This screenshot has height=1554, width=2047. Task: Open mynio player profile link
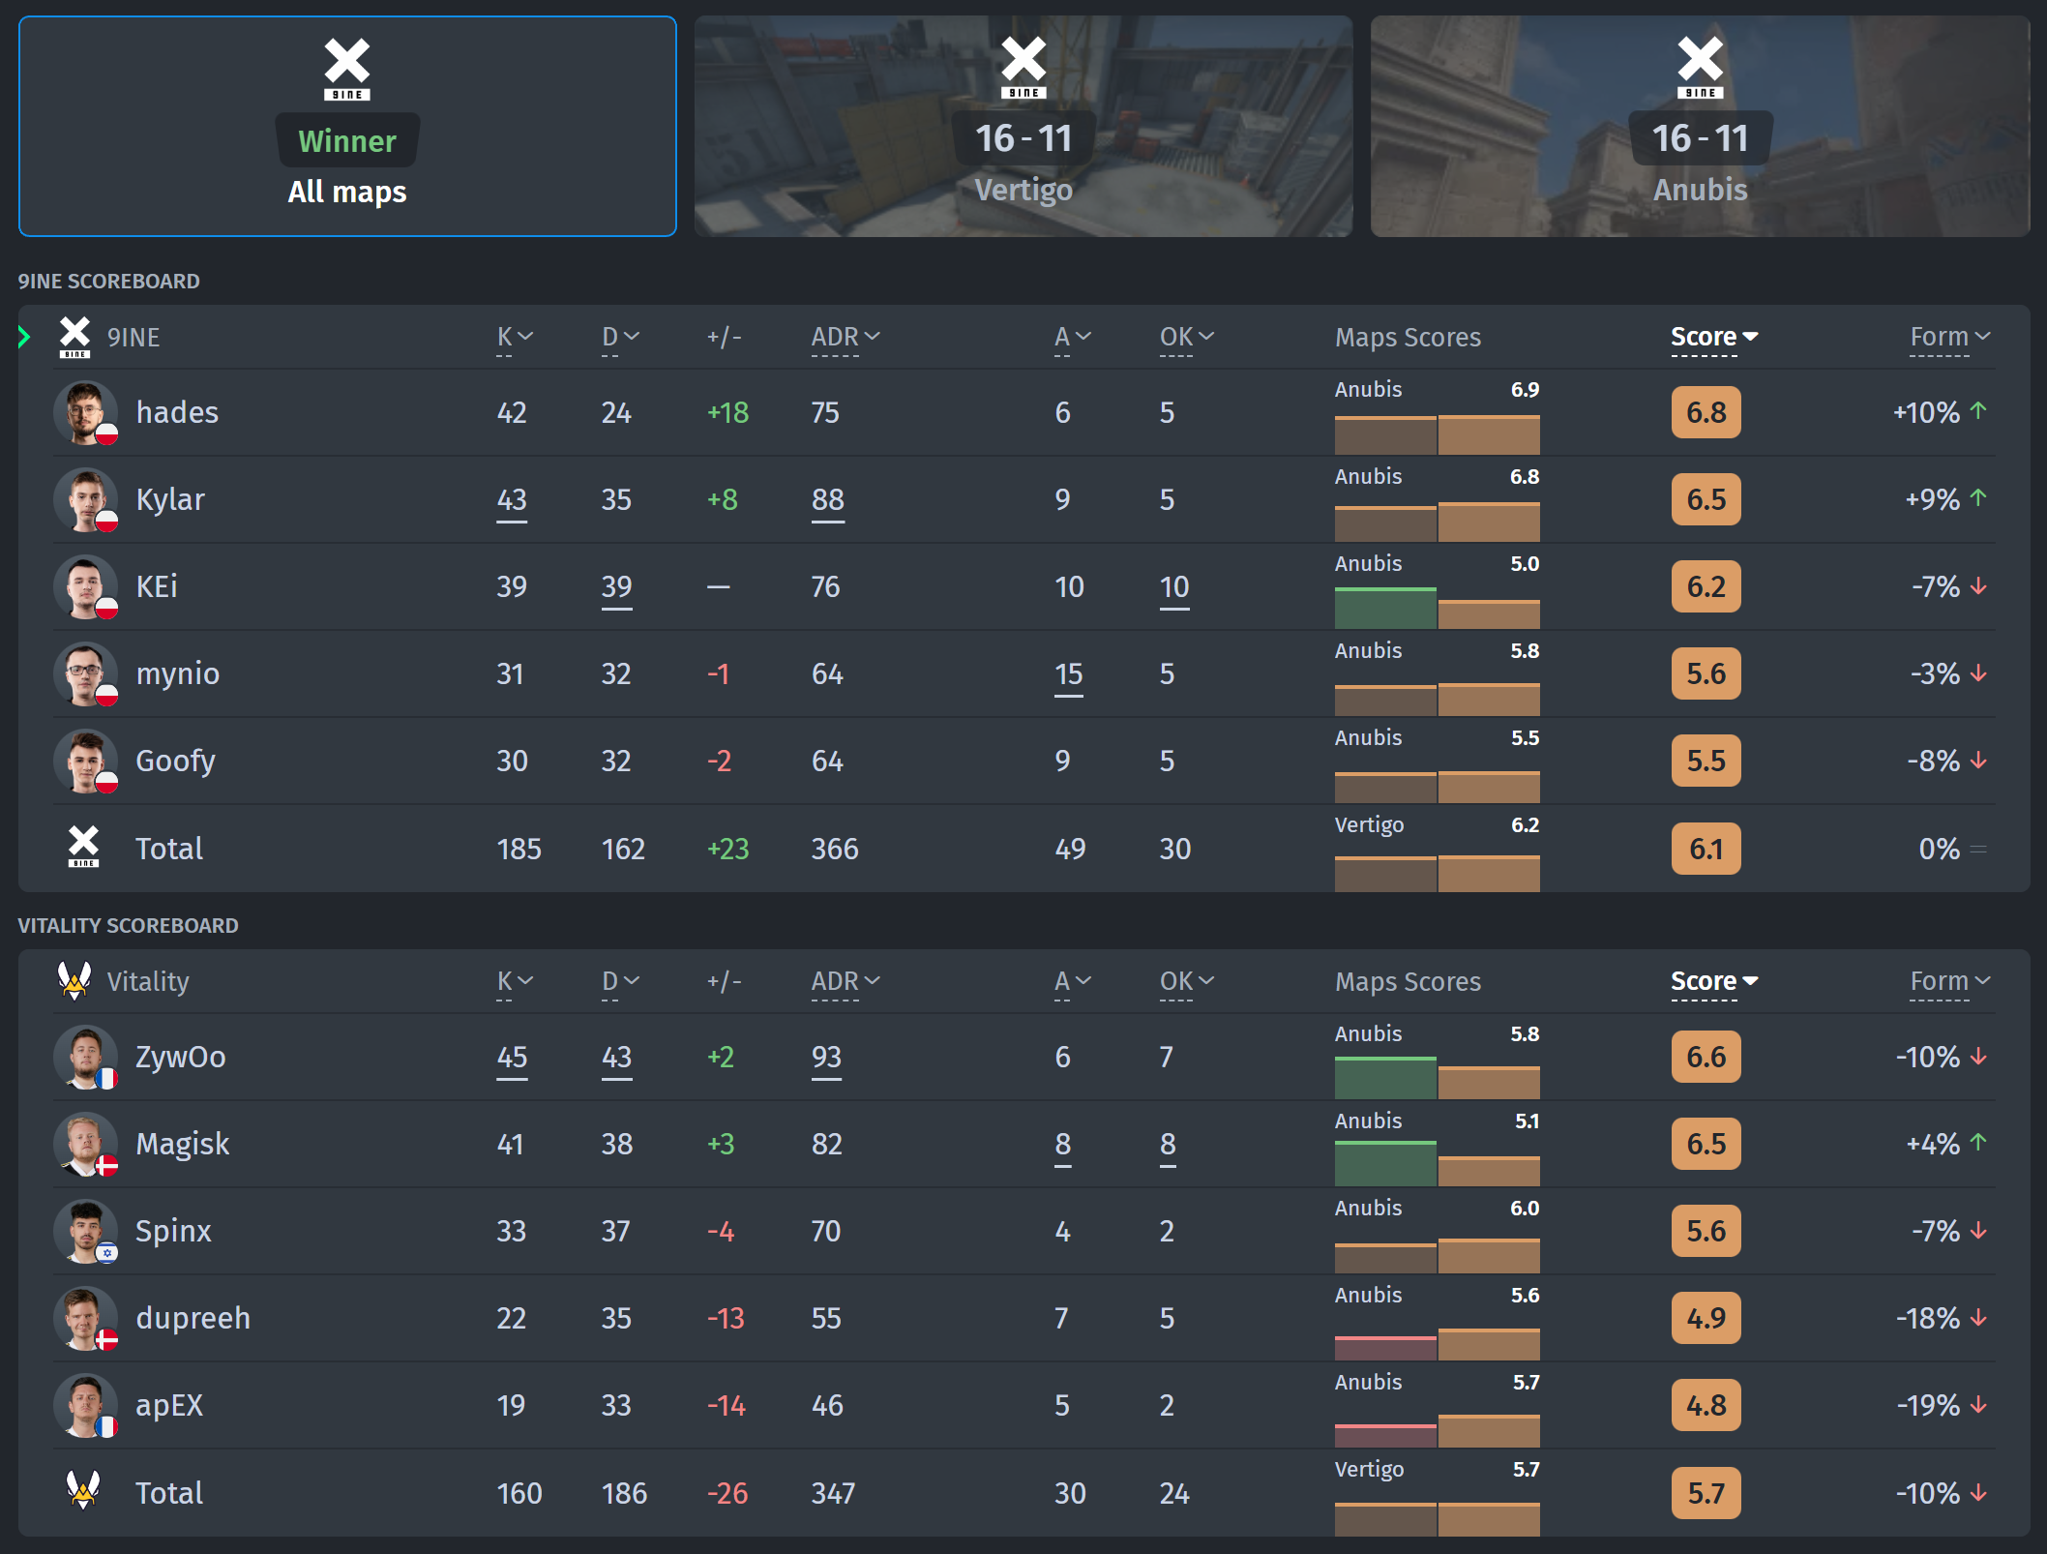tap(178, 673)
